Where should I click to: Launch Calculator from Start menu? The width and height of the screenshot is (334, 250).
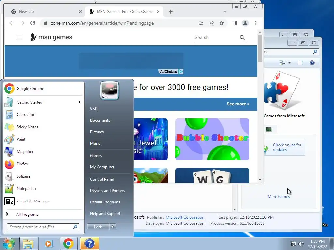click(x=44, y=114)
